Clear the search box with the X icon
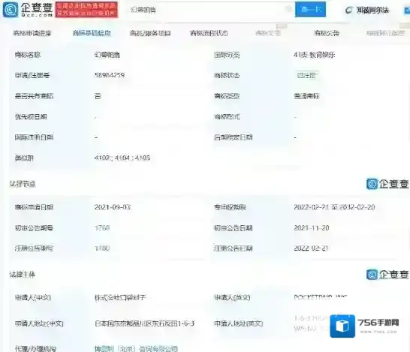This screenshot has width=410, height=352. 288,10
